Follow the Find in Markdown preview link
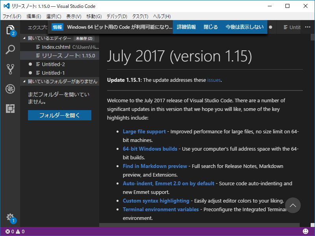The width and height of the screenshot is (315, 236). pos(155,166)
